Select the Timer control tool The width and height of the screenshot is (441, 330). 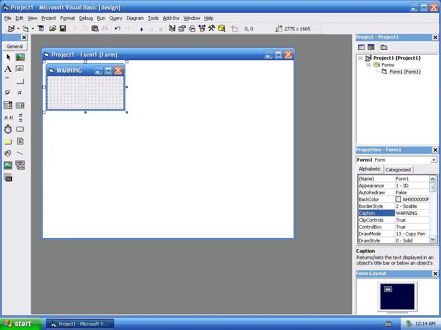8,129
